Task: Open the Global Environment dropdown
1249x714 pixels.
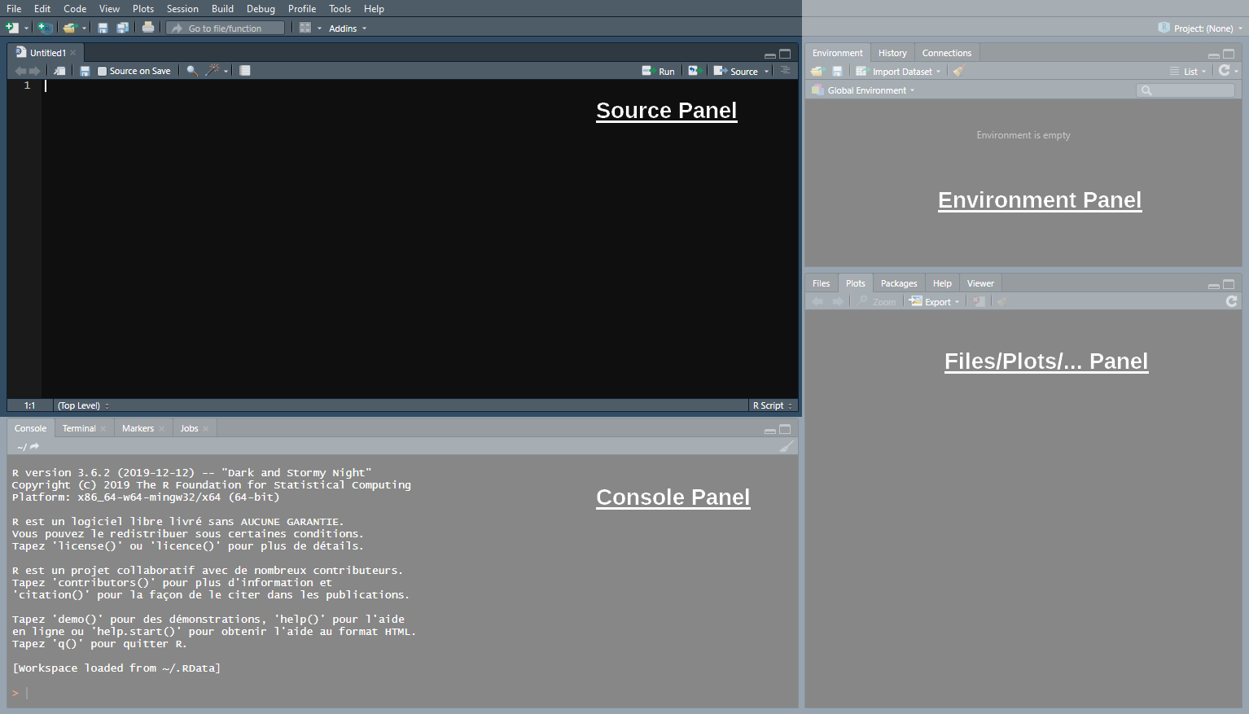Action: 870,90
